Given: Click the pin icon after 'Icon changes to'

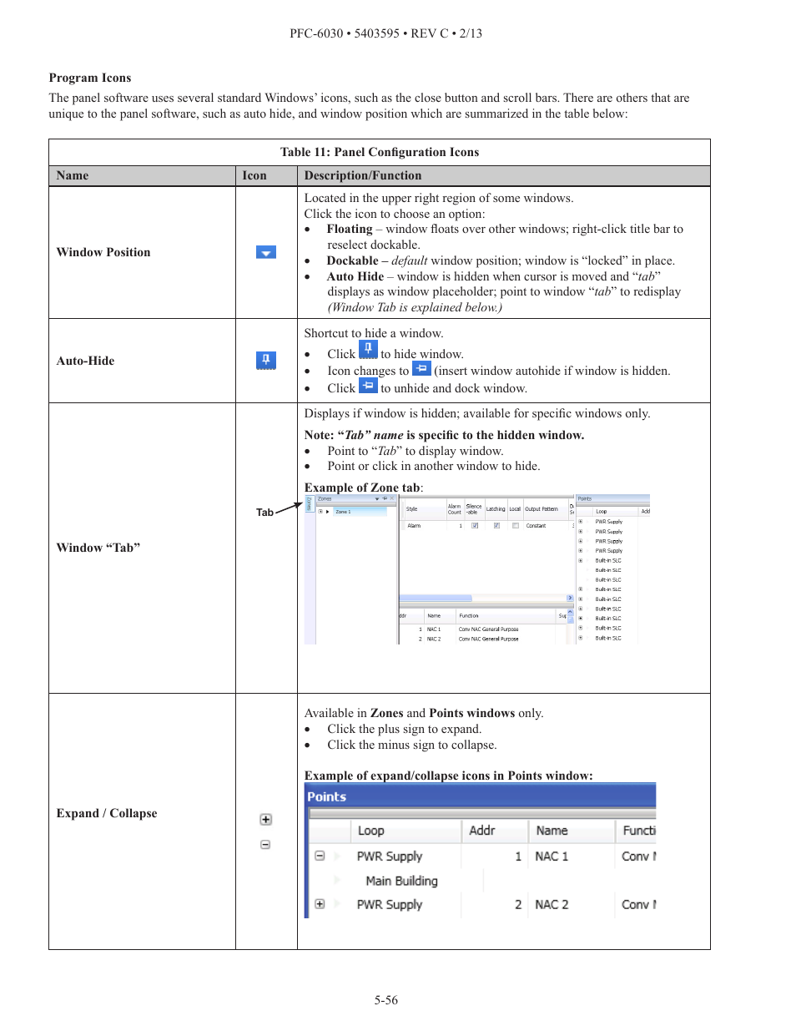Looking at the screenshot, I should click(421, 368).
